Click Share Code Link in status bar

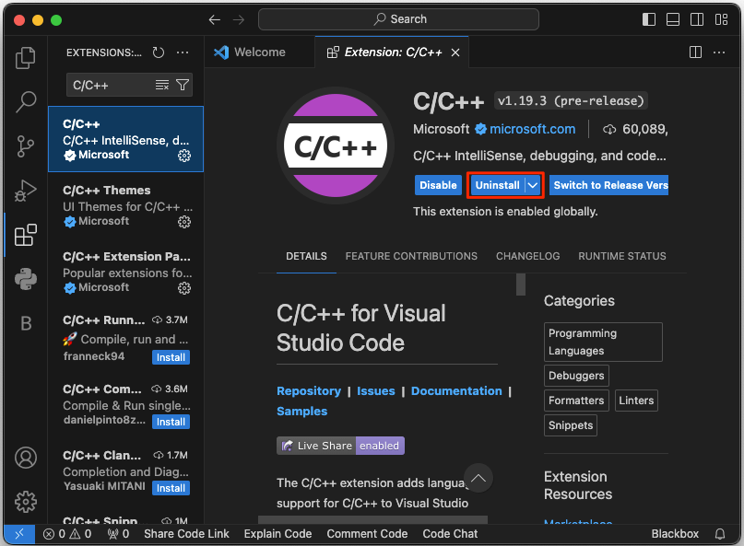(186, 534)
